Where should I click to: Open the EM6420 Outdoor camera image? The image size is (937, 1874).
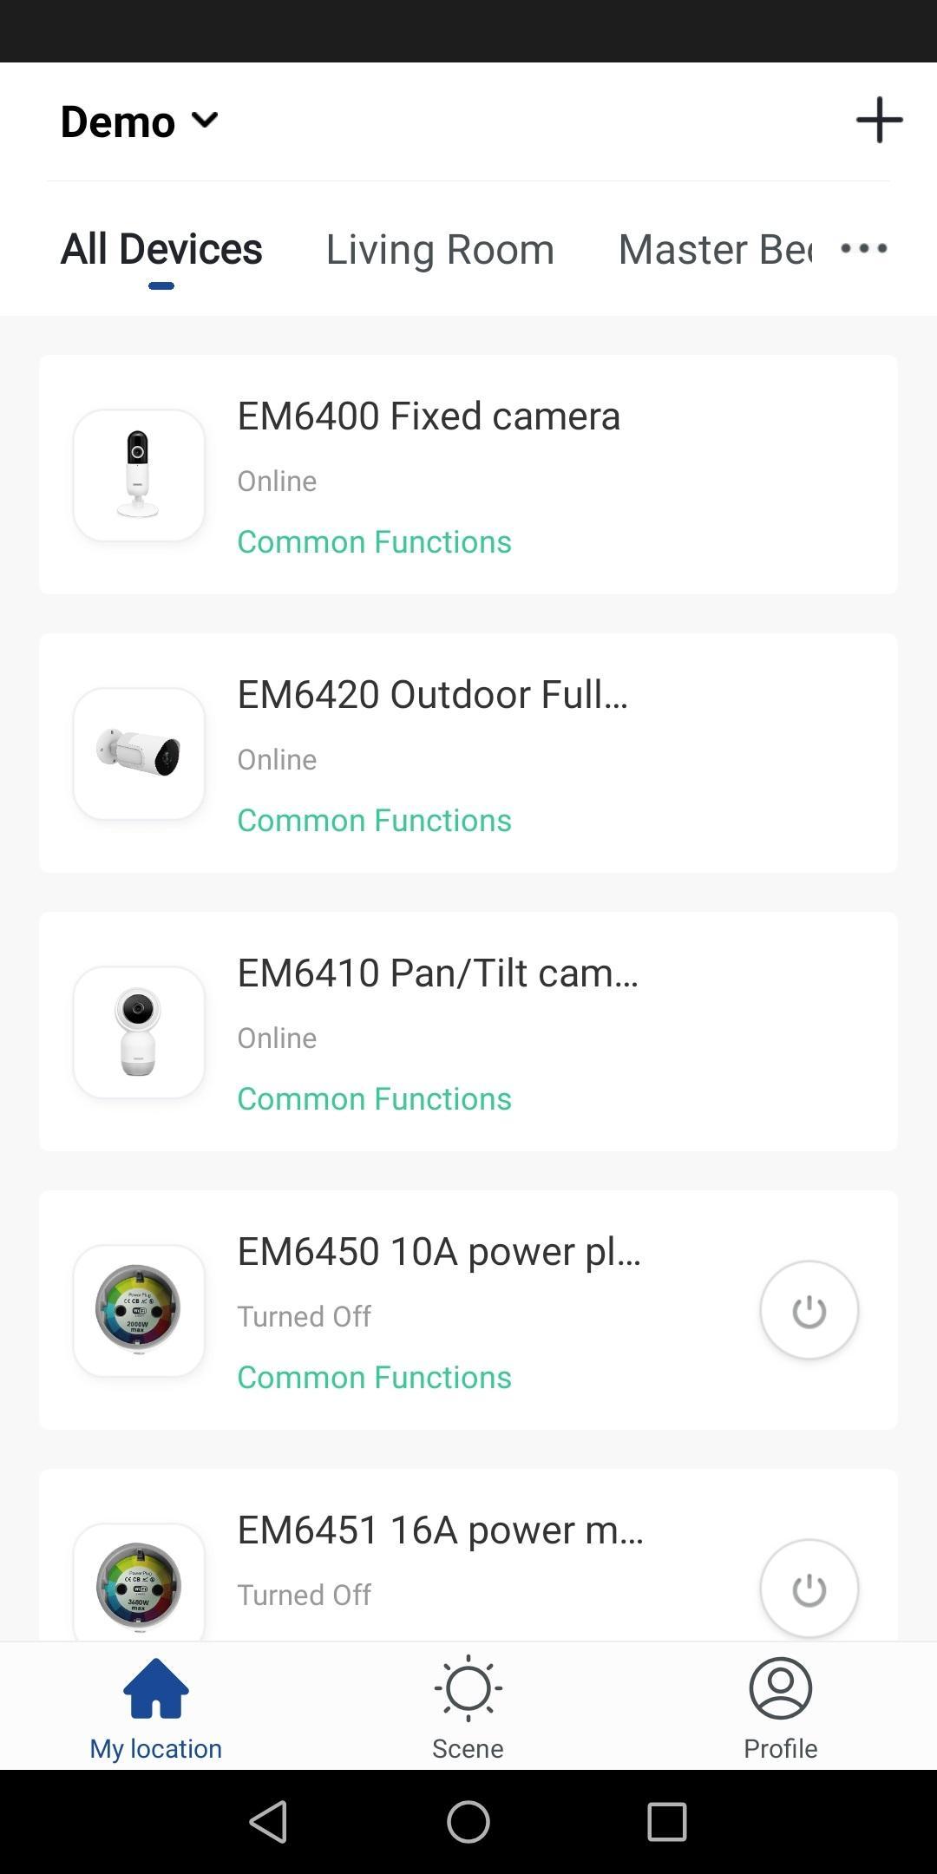139,754
